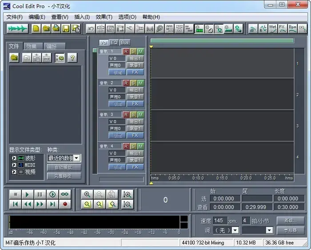Switch to the 偏好 tab
The height and width of the screenshot is (250, 311).
tap(54, 46)
